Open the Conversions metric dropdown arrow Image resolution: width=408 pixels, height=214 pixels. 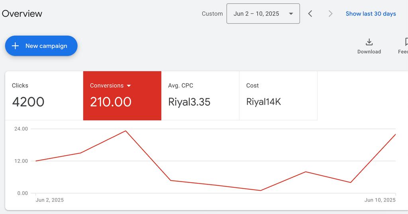click(x=129, y=86)
